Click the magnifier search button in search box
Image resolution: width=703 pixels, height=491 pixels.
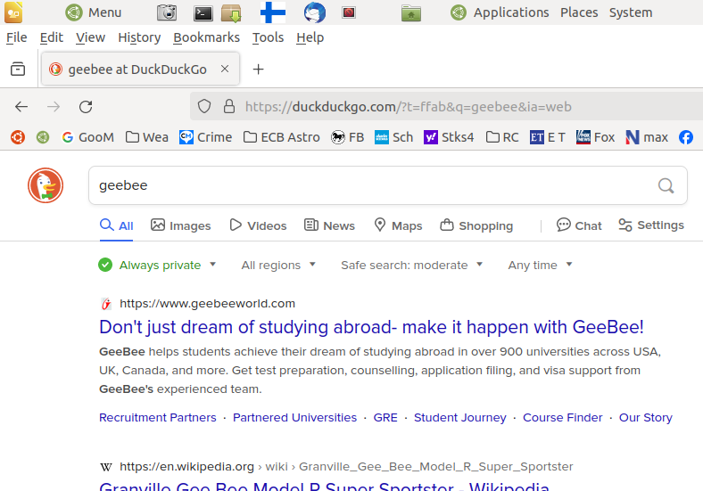coord(666,185)
